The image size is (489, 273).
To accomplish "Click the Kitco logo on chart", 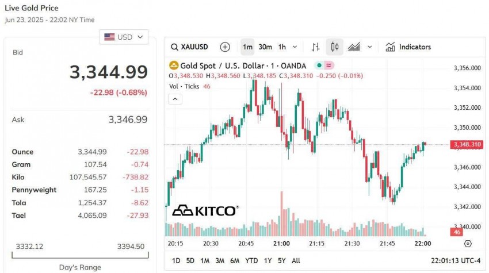I will (x=205, y=211).
